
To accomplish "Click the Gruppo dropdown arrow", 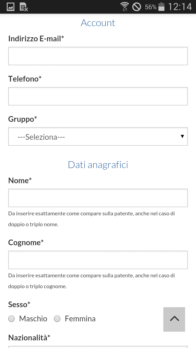I will pyautogui.click(x=182, y=136).
